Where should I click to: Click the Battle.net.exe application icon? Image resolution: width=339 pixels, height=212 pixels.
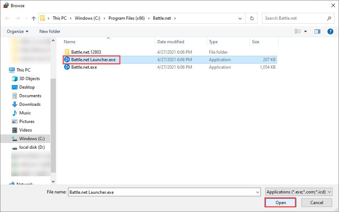pos(67,67)
